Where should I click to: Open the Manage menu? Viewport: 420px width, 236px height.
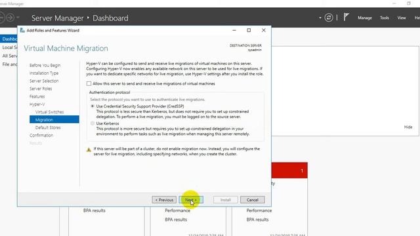tap(365, 18)
